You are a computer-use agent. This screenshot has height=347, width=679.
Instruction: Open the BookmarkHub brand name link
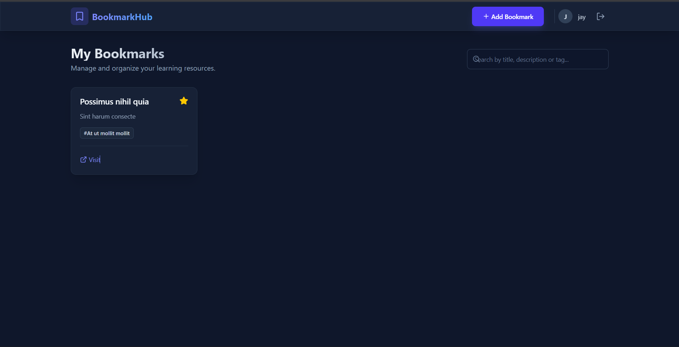point(122,17)
